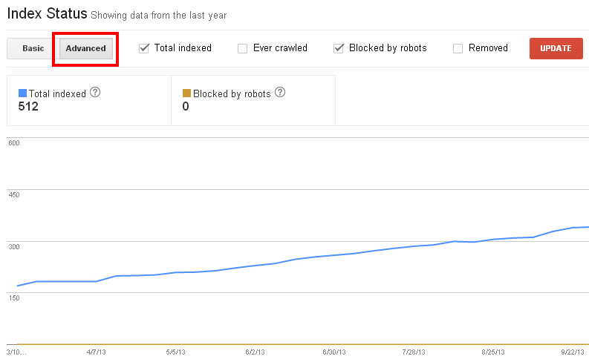Click the red UPDATE button
This screenshot has width=589, height=362.
coord(556,48)
